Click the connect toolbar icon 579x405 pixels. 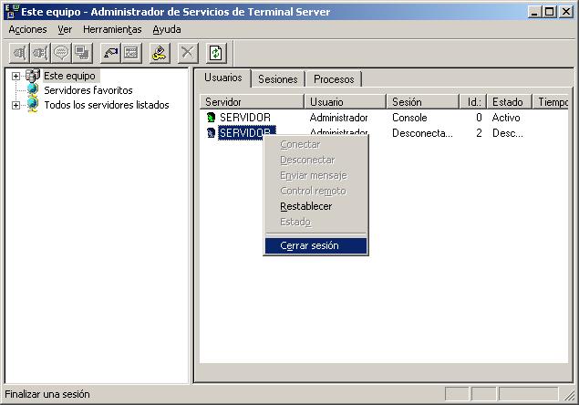(x=19, y=53)
